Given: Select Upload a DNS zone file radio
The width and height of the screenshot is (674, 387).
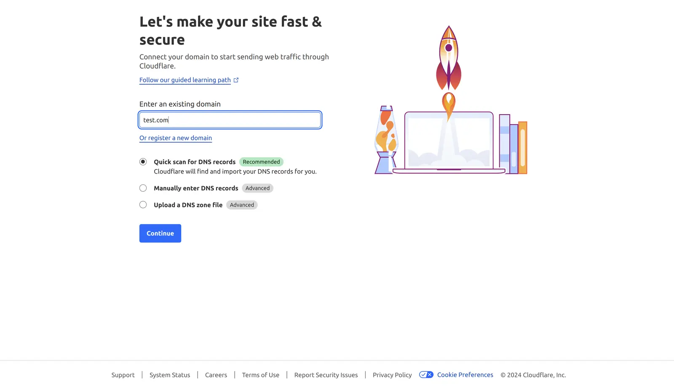Looking at the screenshot, I should pos(143,205).
